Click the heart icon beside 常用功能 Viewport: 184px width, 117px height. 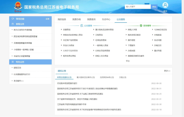click(13, 19)
